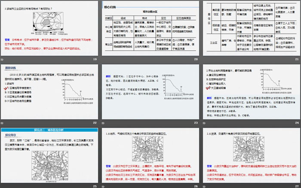Image resolution: width=301 pixels, height=188 pixels.
Task: Click the animation star icon under slide 23
Action: pos(103,123)
